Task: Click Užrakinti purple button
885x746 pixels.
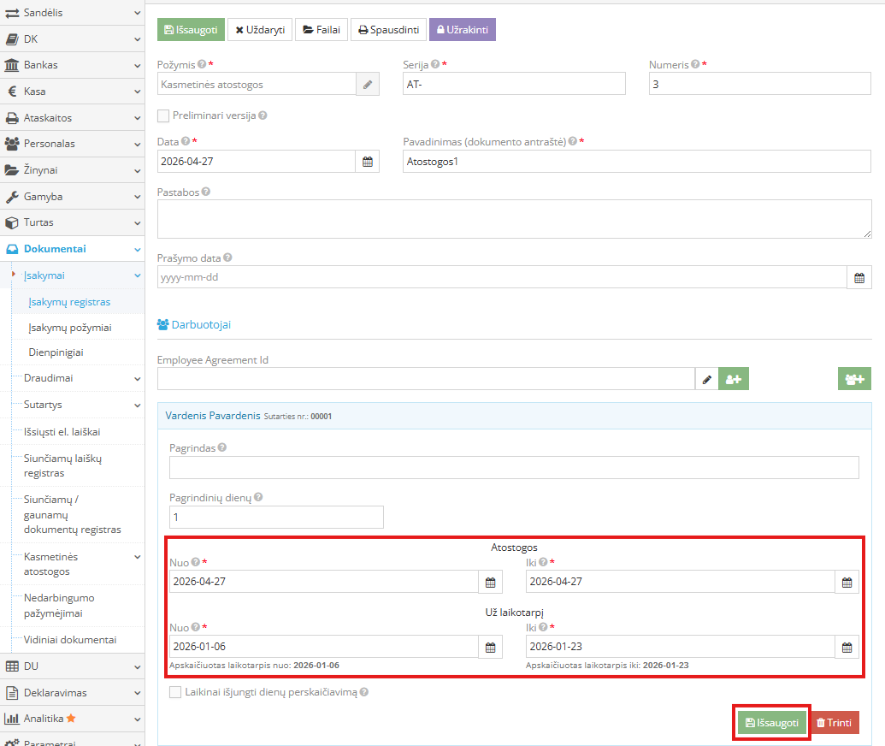Action: click(462, 30)
